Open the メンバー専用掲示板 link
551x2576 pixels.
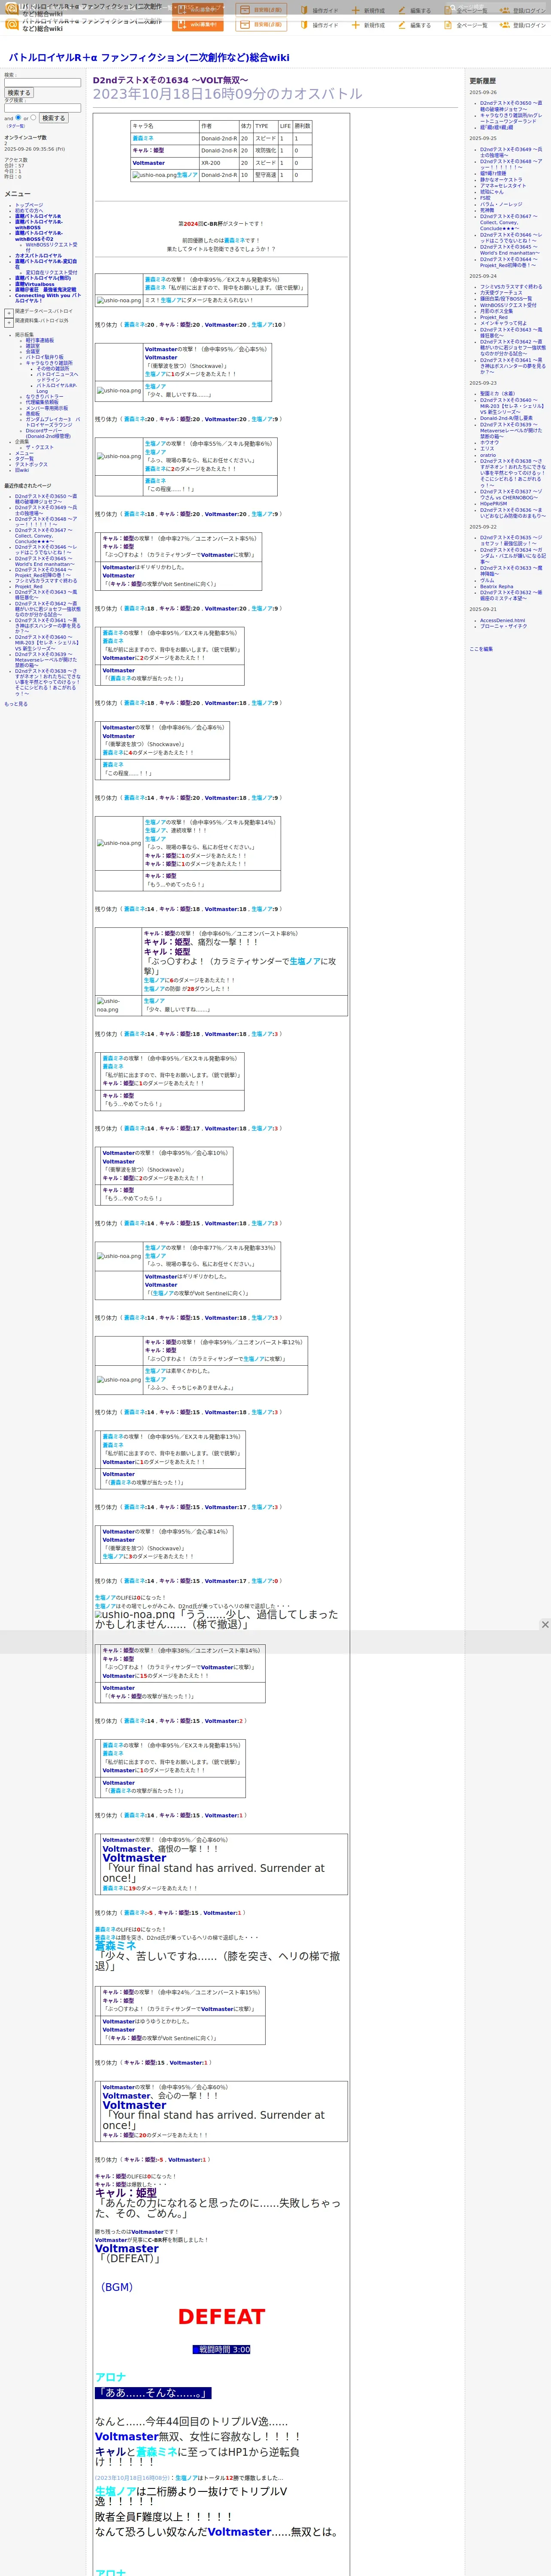pos(47,408)
